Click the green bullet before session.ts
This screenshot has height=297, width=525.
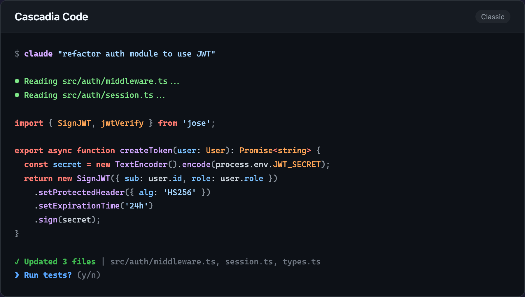coord(17,95)
